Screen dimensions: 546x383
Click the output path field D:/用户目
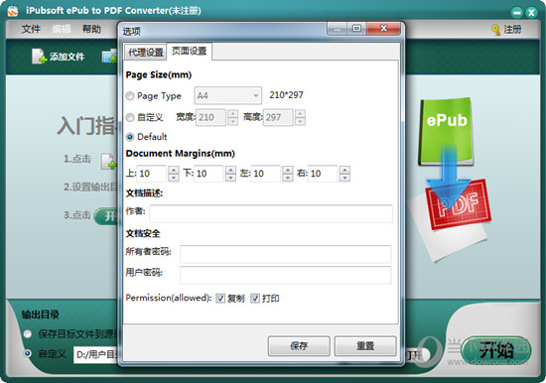96,355
